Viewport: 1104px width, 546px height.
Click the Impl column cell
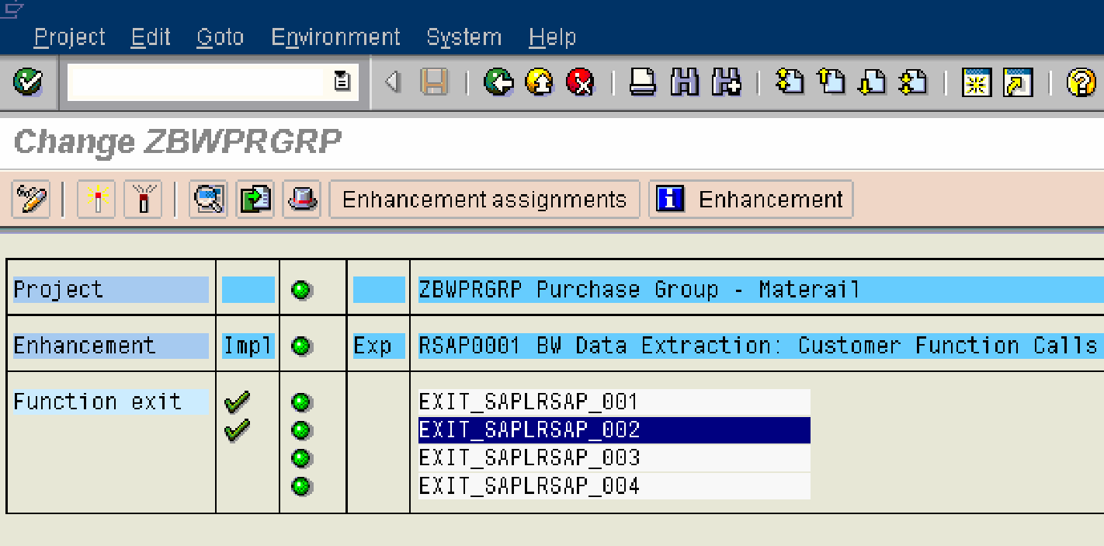coord(248,346)
